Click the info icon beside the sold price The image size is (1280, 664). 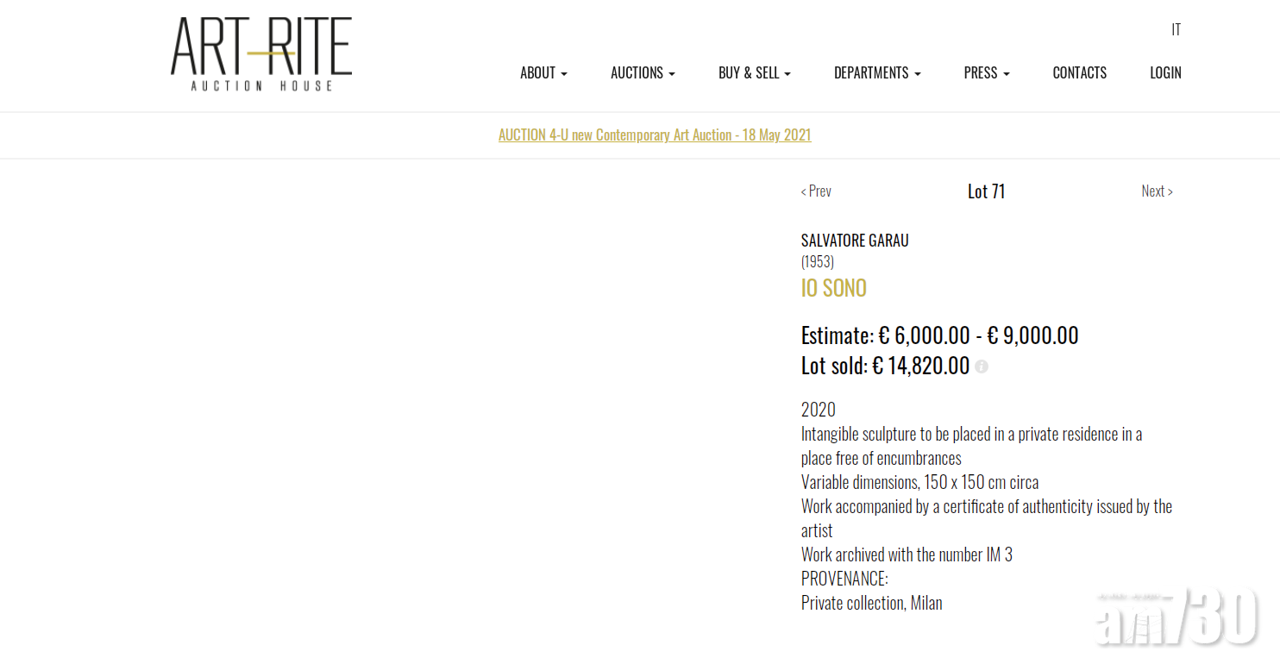coord(982,366)
